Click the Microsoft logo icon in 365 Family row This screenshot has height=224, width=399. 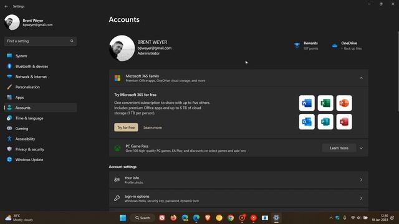point(117,78)
